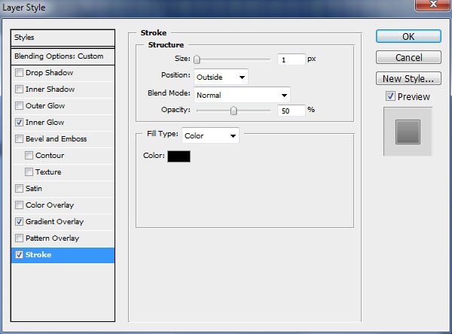Click the Opacity percentage input field
452x334 pixels.
291,111
